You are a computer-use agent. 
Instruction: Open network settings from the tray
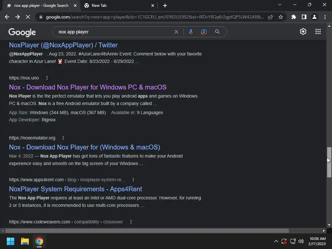click(293, 241)
